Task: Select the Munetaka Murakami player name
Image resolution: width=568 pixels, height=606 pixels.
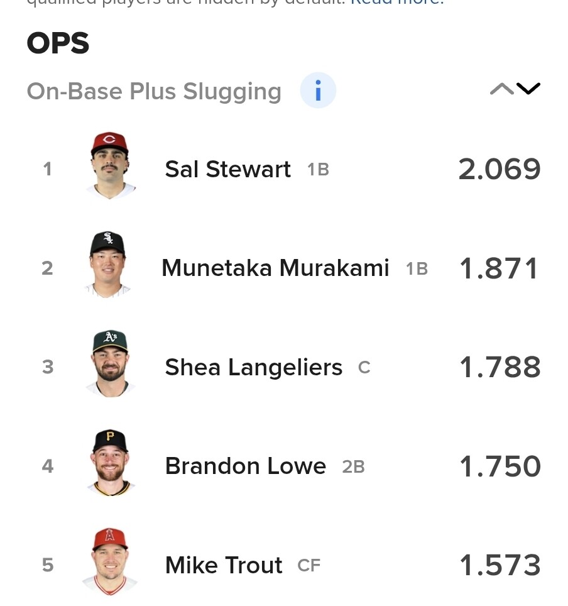Action: [x=275, y=268]
